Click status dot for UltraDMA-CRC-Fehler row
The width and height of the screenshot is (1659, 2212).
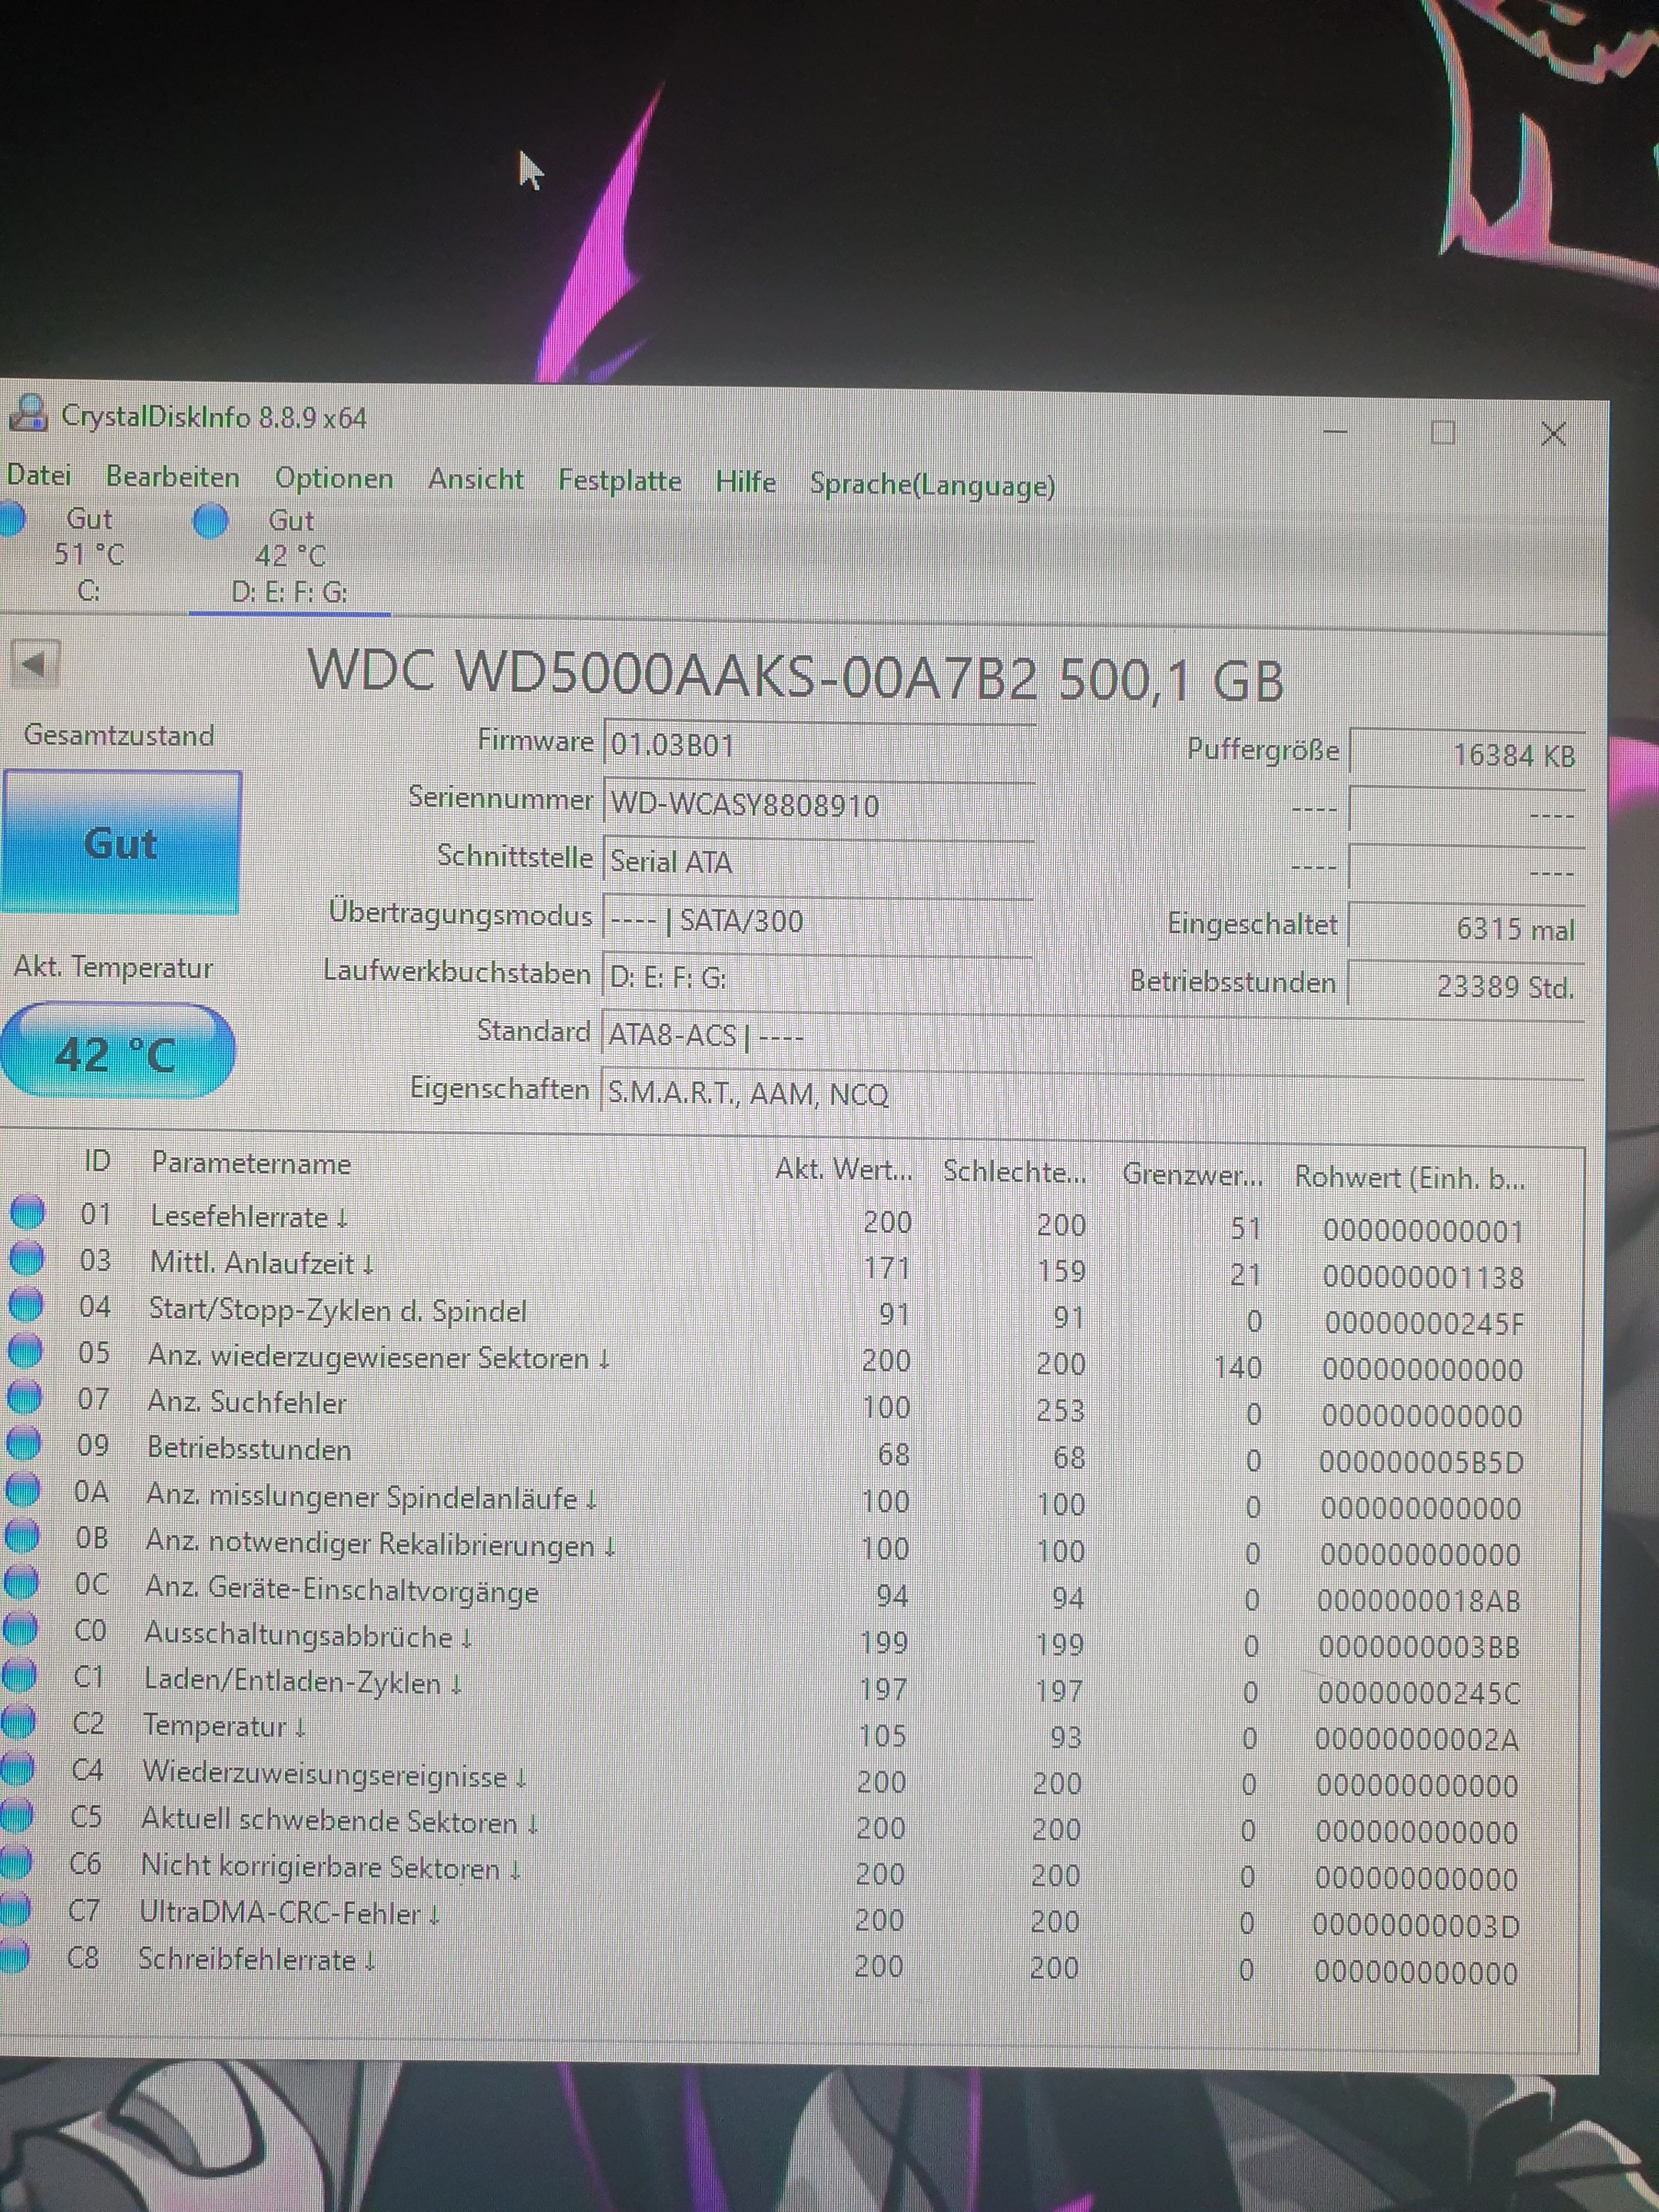tap(14, 1908)
